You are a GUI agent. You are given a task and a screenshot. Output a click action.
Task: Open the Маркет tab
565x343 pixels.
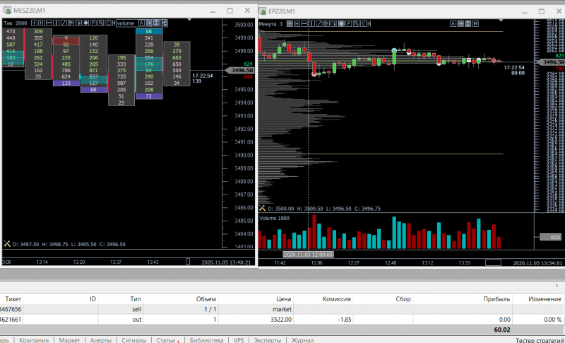69,340
